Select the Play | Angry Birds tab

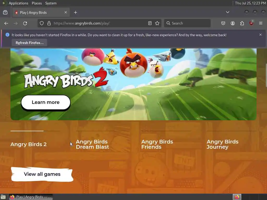(x=41, y=12)
